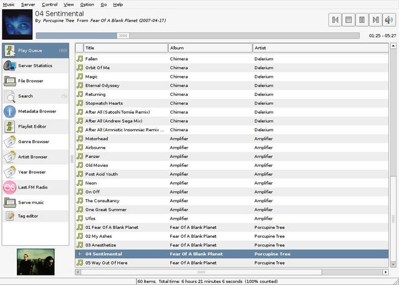Open the Search panel
This screenshot has width=399, height=285.
36,96
